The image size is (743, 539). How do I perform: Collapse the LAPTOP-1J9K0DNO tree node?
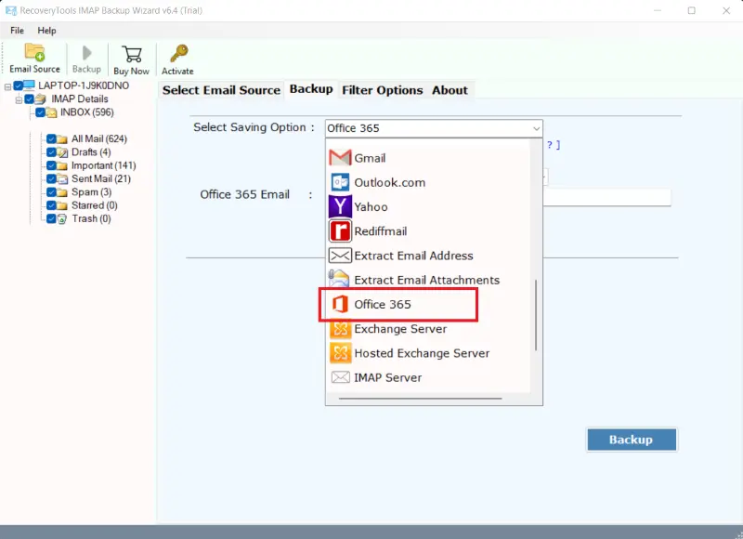coord(7,86)
